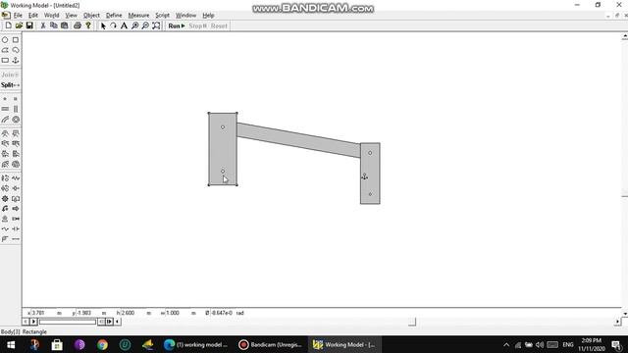The width and height of the screenshot is (628, 353).
Task: Click the tape player frame slider
Action: point(68,322)
